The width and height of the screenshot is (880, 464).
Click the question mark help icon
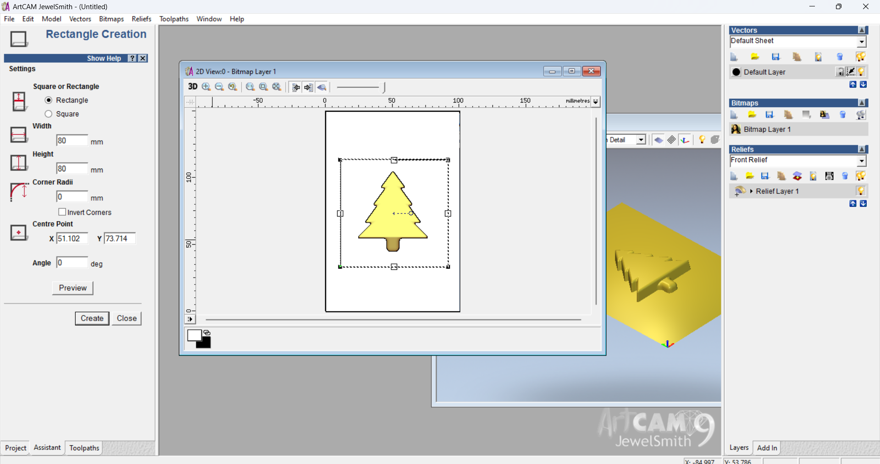tap(133, 58)
